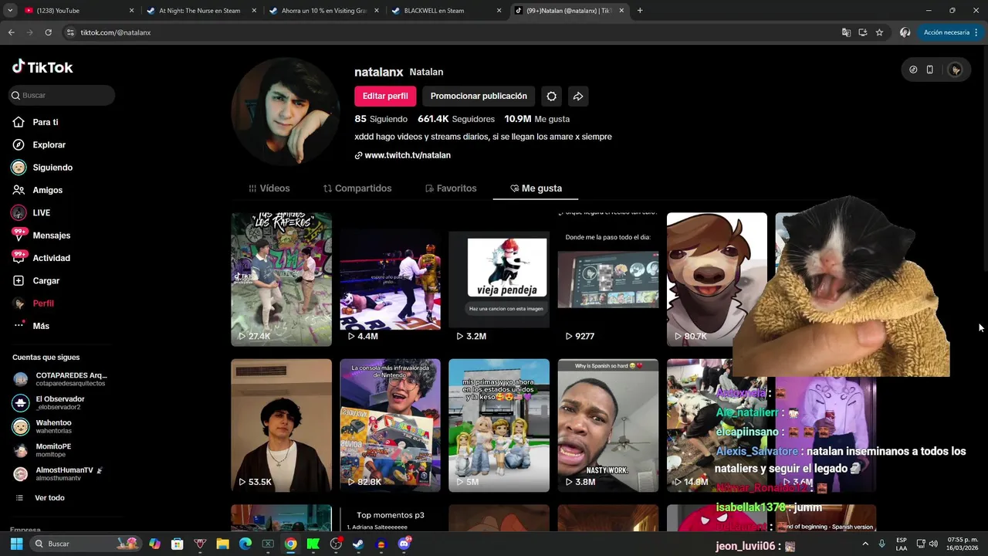
Task: Open taskbar clock 07:55 p. m.
Action: (963, 544)
